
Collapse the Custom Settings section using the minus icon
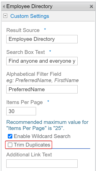tap(5, 16)
